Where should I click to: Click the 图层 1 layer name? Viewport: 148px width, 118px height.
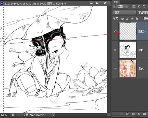click(x=142, y=31)
